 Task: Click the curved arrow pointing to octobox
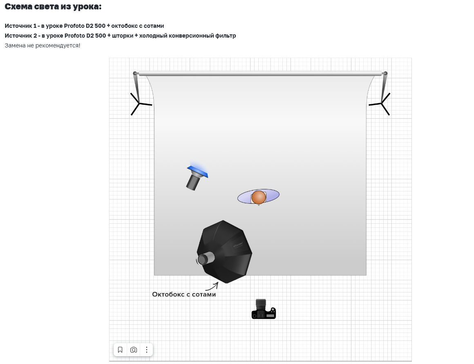coord(212,287)
